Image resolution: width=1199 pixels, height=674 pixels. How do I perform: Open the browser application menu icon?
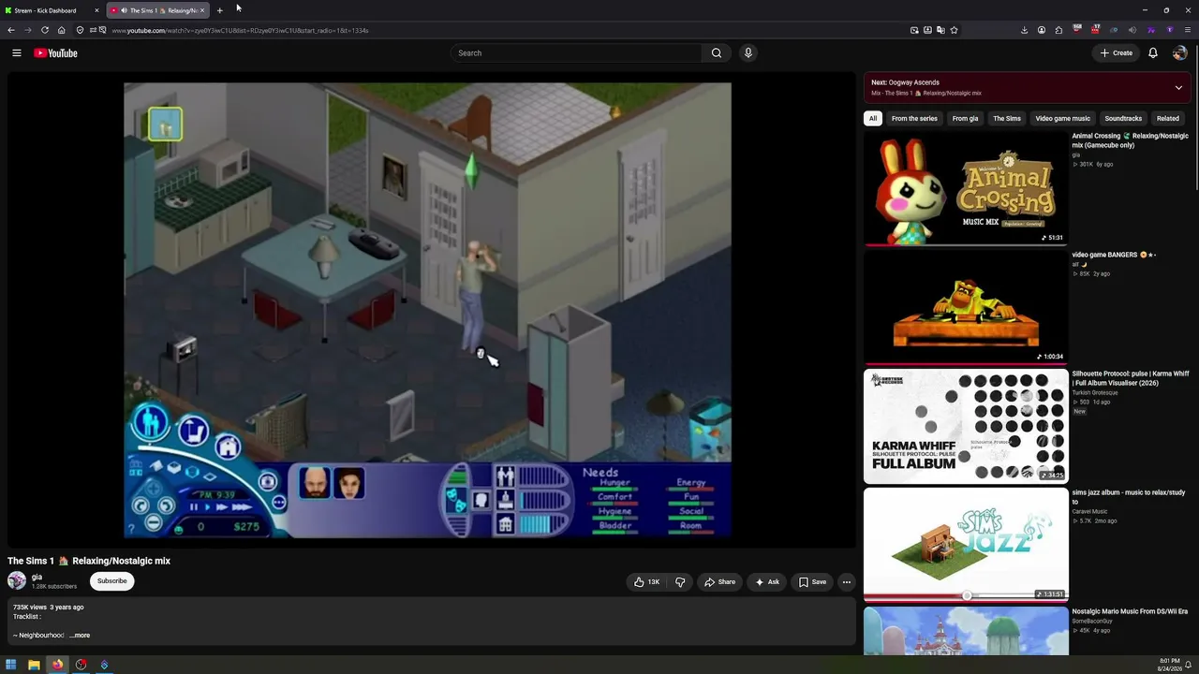[x=1188, y=30]
